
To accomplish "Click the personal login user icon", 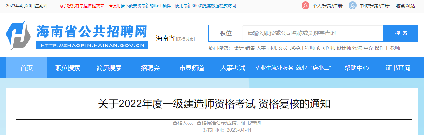I will pos(305,5).
